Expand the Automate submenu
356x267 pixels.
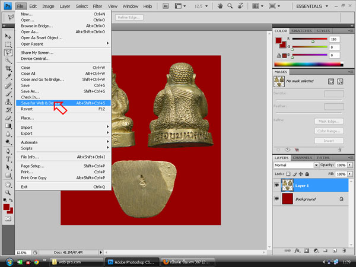click(63, 142)
